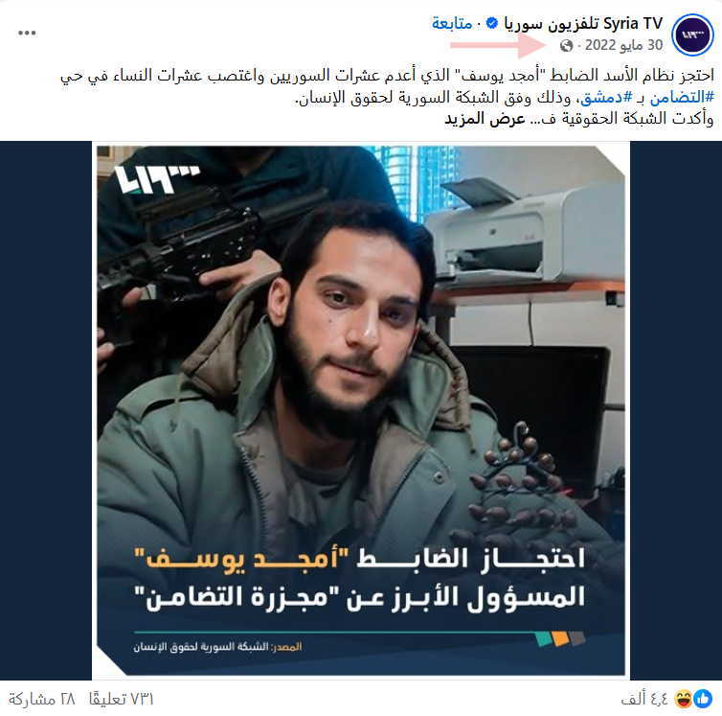Click the Syria TV profile picture
This screenshot has width=722, height=716.
click(692, 35)
